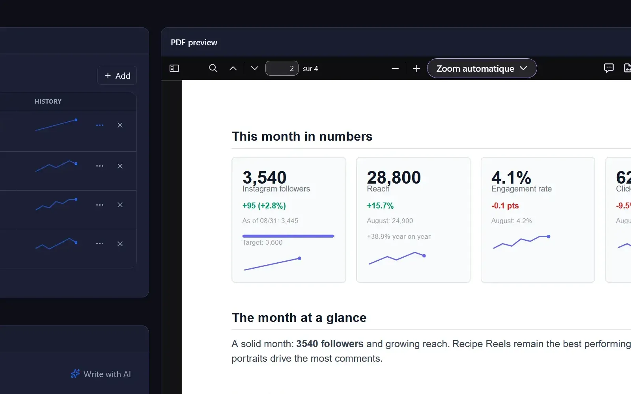
Task: Click the 28,800 Reach value
Action: [394, 177]
